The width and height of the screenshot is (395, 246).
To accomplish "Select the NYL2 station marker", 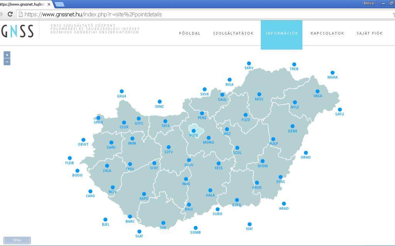I will 295,102.
